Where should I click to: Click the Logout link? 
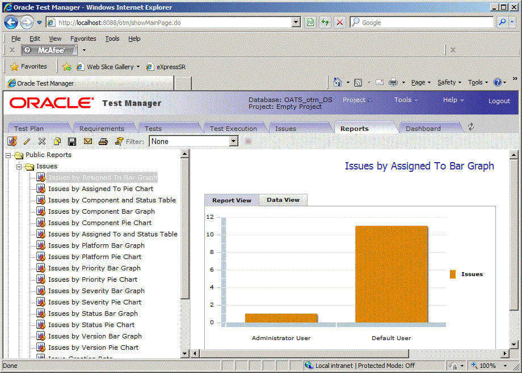coord(499,101)
